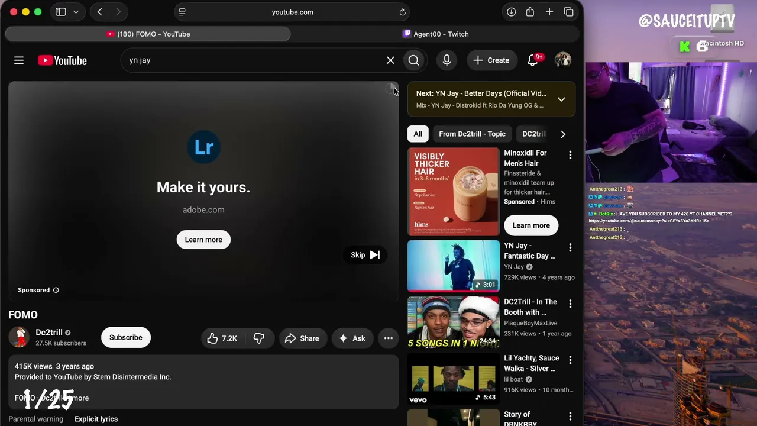Open options for Story of video

click(570, 417)
